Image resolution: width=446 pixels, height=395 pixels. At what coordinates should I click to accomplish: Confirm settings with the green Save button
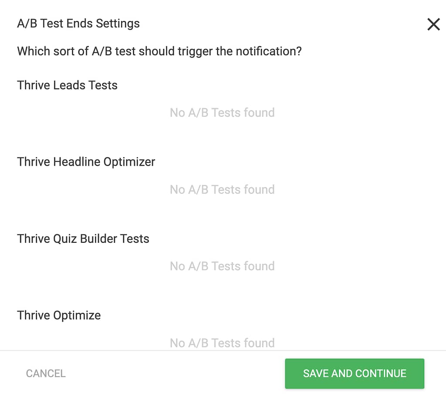355,373
